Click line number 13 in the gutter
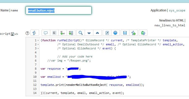Screen dimensions: 189x99 pos(35,89)
